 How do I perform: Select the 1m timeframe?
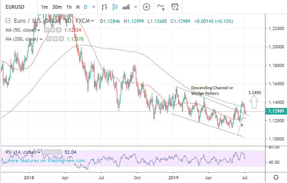[44, 7]
